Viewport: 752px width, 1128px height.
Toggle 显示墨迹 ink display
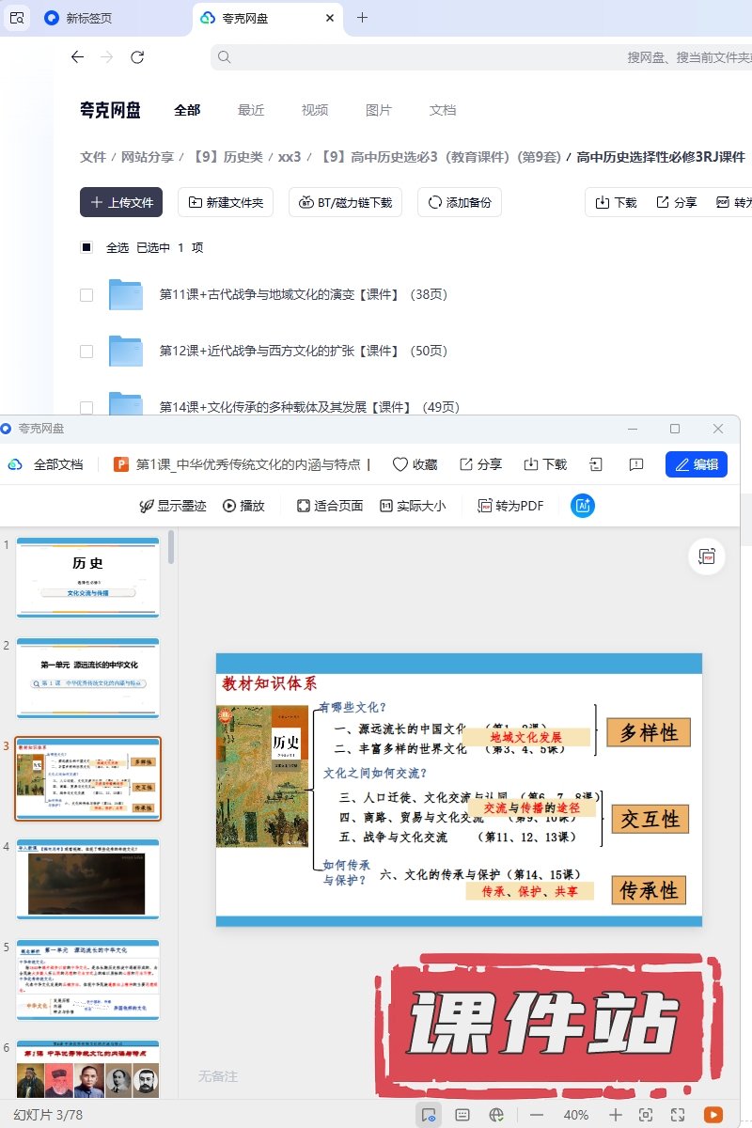tap(172, 506)
